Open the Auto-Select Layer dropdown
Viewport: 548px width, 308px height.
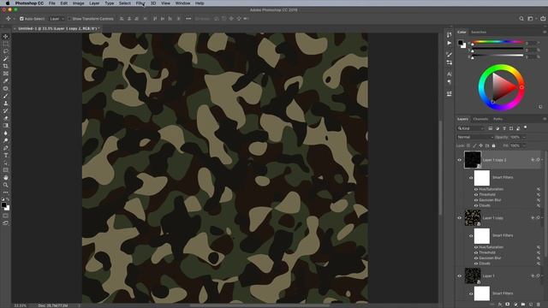[57, 19]
